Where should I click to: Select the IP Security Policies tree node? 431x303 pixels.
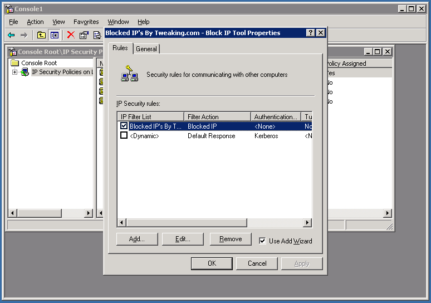click(61, 72)
